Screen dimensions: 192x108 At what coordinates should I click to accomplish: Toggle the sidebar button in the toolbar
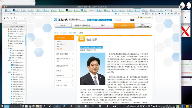point(146,14)
